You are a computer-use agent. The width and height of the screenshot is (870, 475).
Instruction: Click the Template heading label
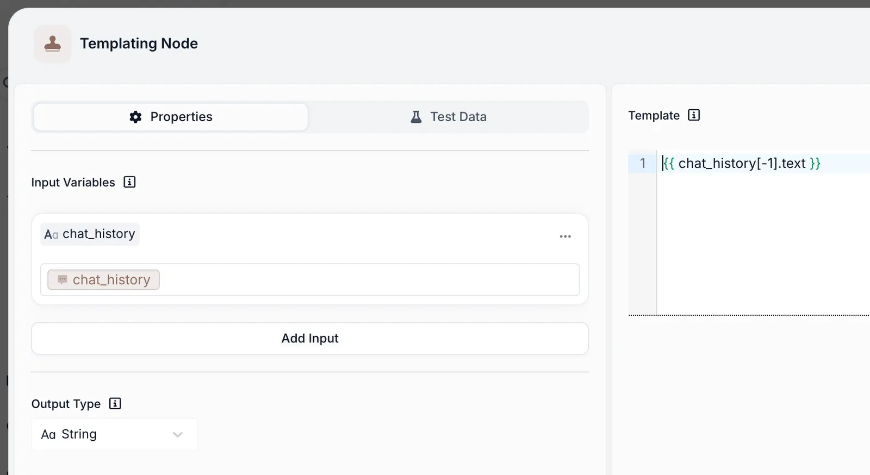pyautogui.click(x=654, y=115)
